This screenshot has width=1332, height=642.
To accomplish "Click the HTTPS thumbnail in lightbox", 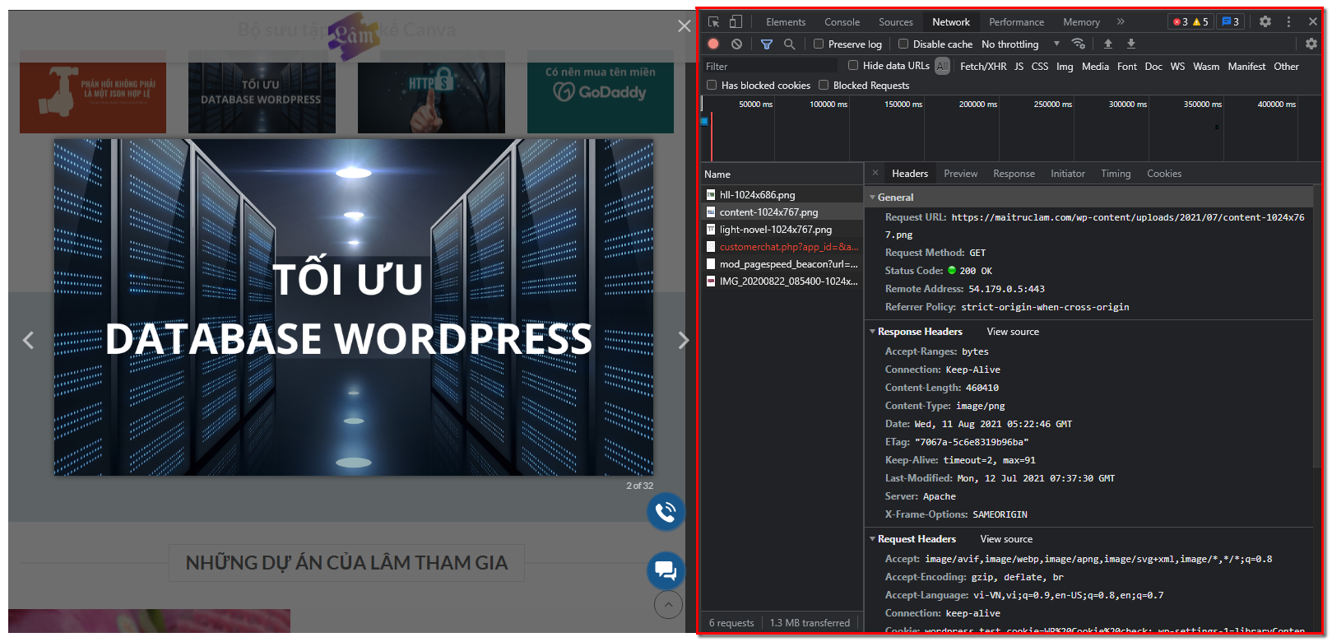I will 431,92.
